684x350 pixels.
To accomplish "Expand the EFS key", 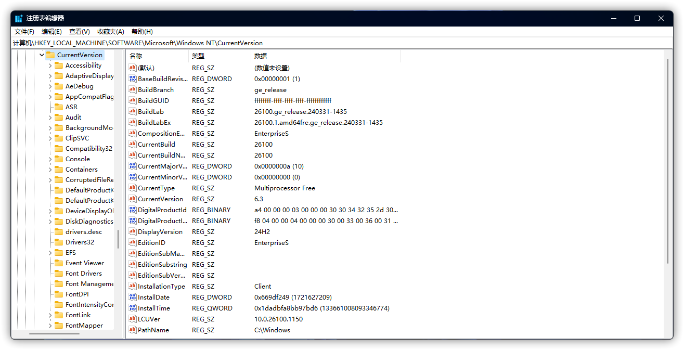I will click(50, 252).
